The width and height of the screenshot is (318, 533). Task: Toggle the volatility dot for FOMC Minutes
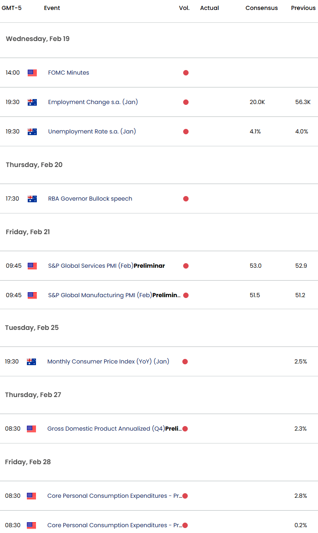(x=186, y=73)
